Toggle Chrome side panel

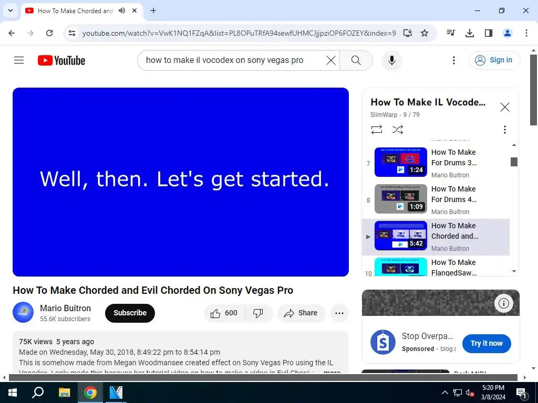point(488,33)
